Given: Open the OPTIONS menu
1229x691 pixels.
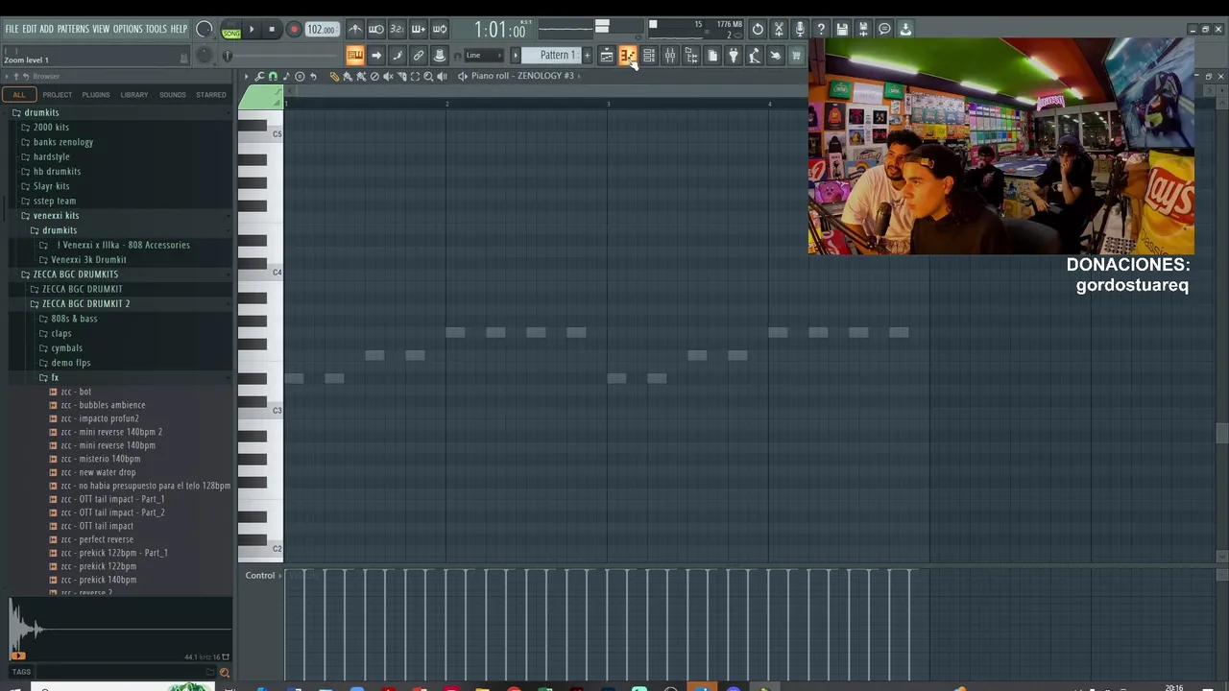Looking at the screenshot, I should 128,29.
